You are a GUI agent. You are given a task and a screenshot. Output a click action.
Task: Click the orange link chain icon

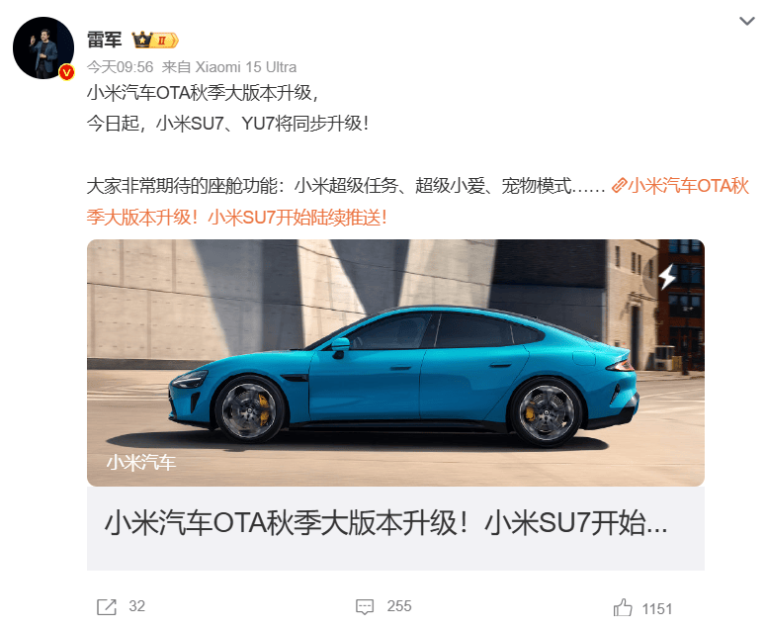click(x=619, y=186)
